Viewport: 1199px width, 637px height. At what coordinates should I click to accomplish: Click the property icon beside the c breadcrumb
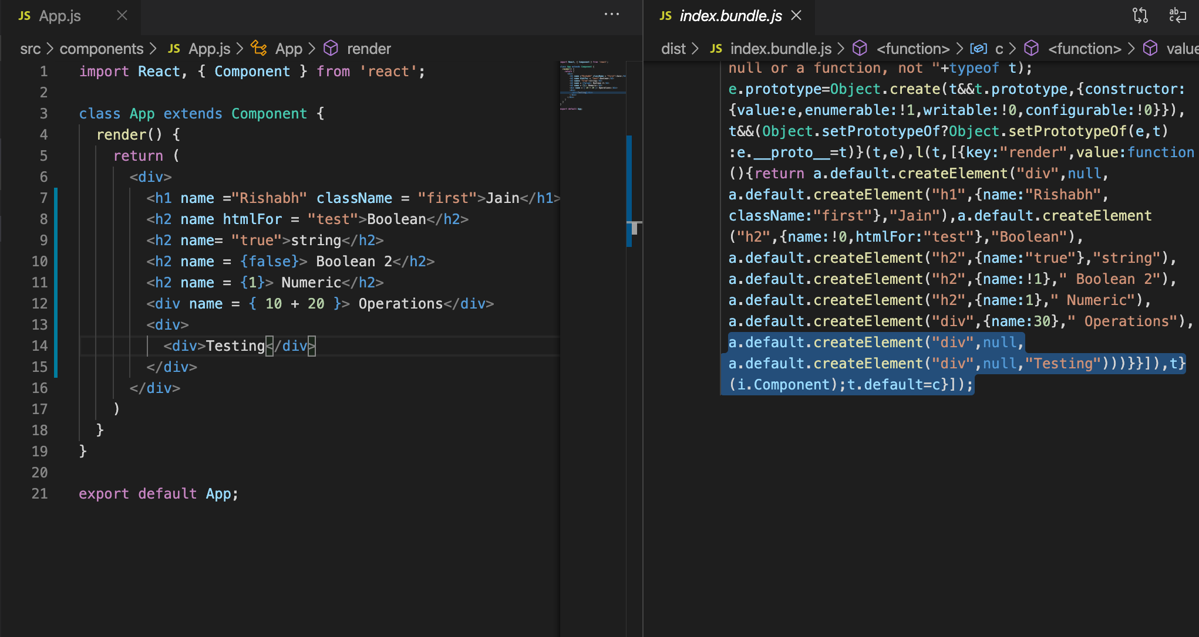click(x=979, y=48)
